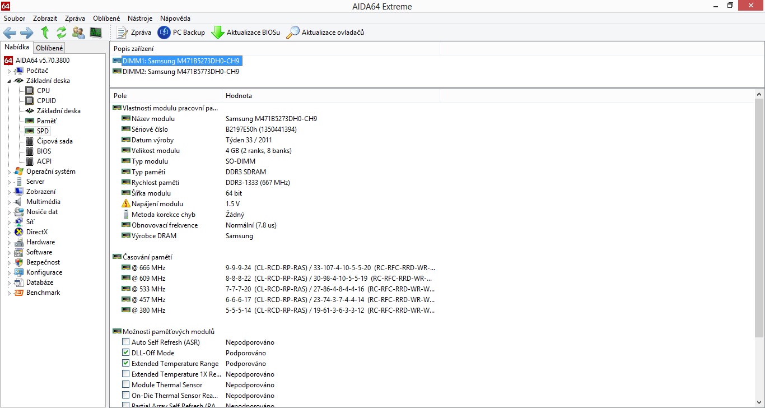This screenshot has height=408, width=765.
Task: Select Čipová sada in the tree
Action: click(55, 141)
